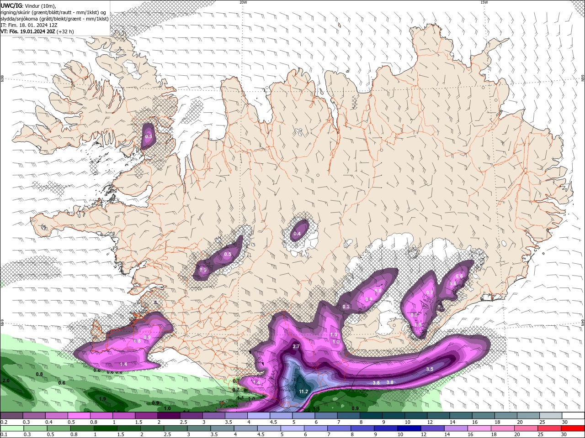Click the 1.9 rain value in the southwest
This screenshot has height=438, width=585.
pyautogui.click(x=102, y=399)
